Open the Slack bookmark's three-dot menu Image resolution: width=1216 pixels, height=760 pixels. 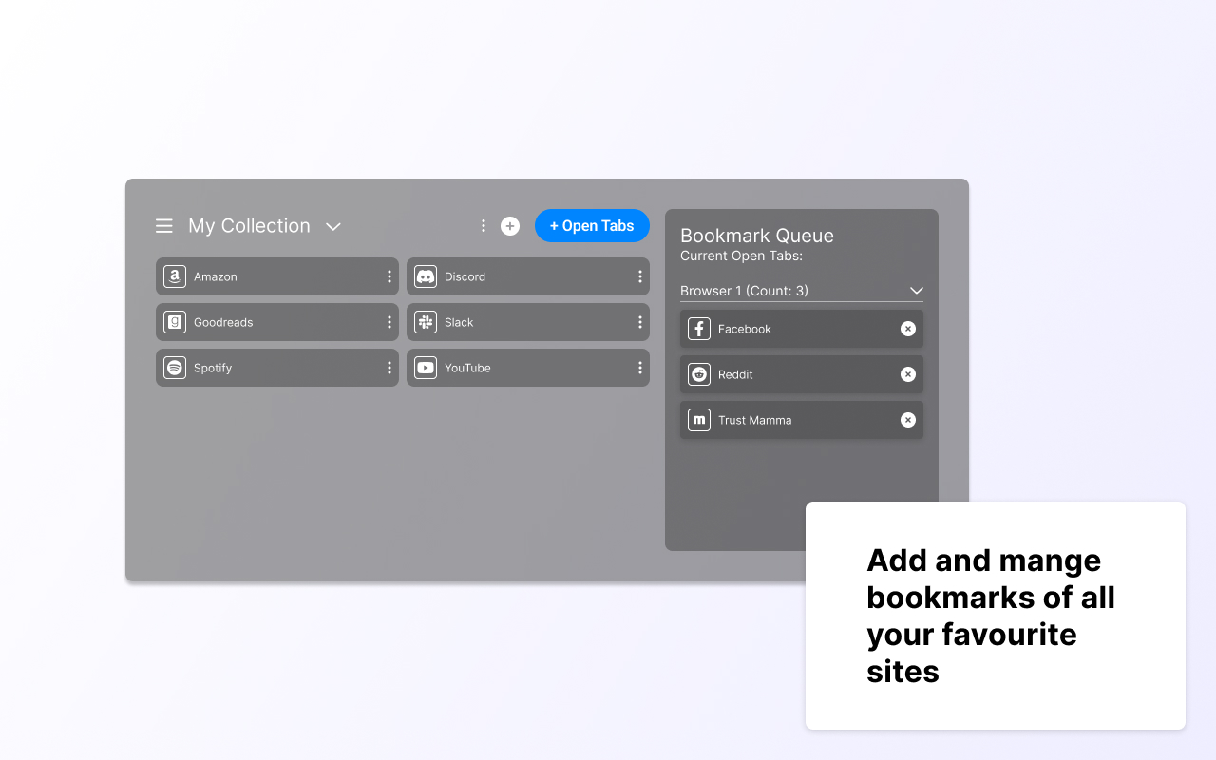point(640,322)
